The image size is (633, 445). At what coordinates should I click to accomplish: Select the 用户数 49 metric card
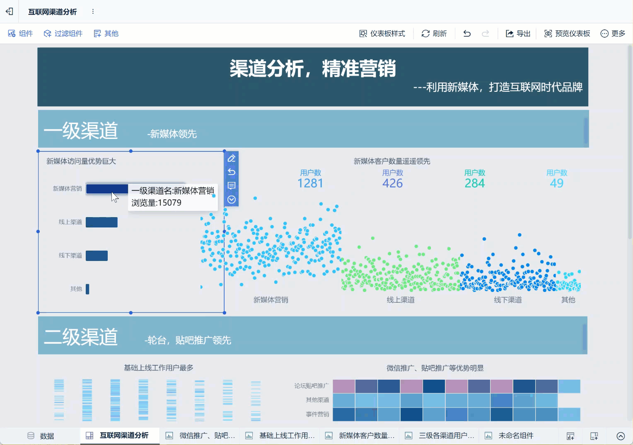click(x=556, y=179)
